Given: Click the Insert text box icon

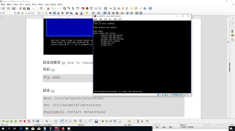Looking at the screenshot, I should tap(91, 8).
